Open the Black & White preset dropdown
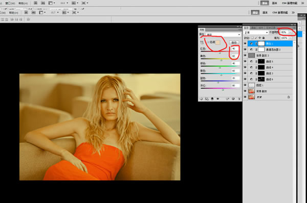Image resolution: width=307 pixels, height=203 pixels. pos(224,35)
